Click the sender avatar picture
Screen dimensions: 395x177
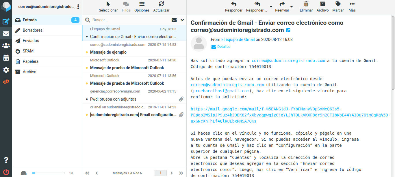point(199,44)
